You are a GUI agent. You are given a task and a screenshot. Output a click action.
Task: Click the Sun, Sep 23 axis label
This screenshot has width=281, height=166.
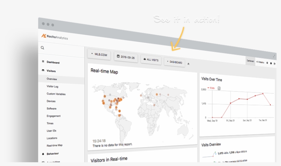247,121
